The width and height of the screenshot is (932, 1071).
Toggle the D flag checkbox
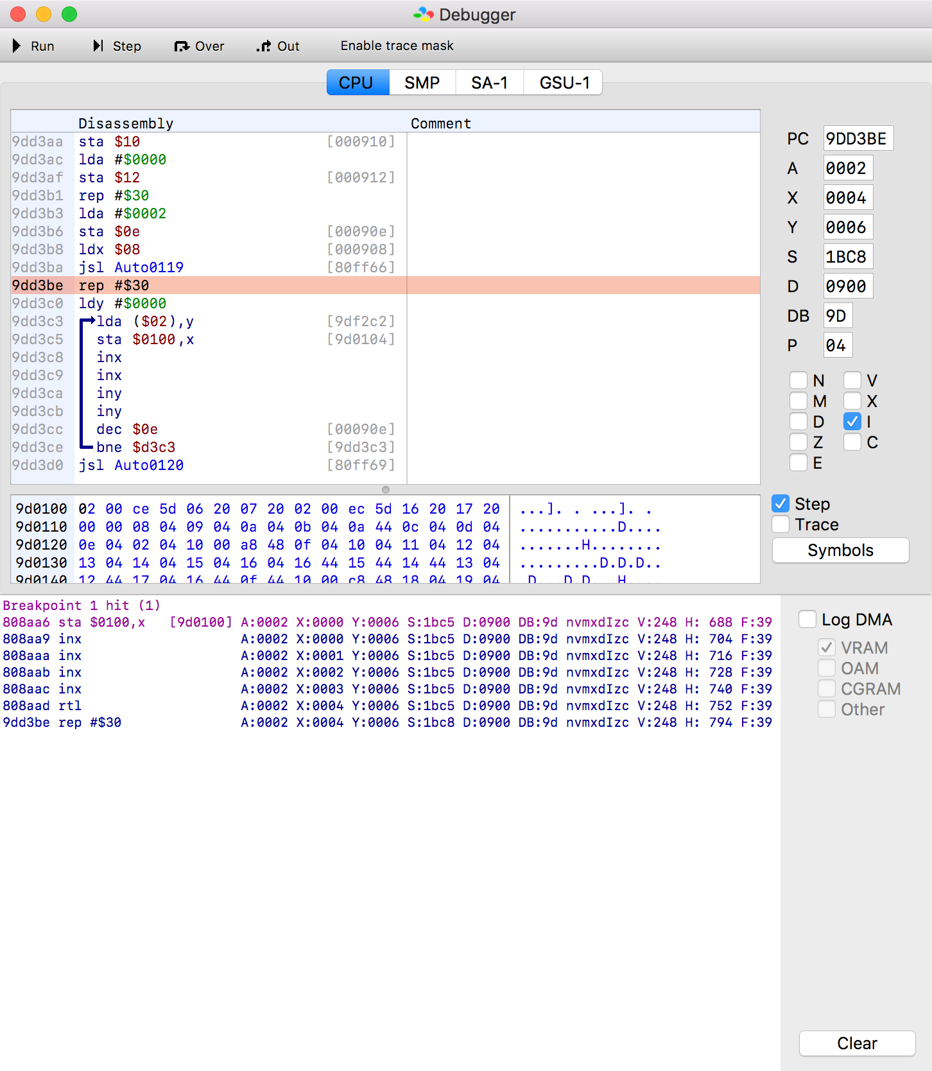click(798, 421)
